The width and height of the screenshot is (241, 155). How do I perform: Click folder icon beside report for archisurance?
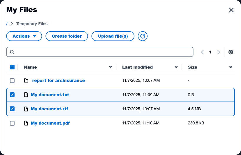pyautogui.click(x=26, y=80)
